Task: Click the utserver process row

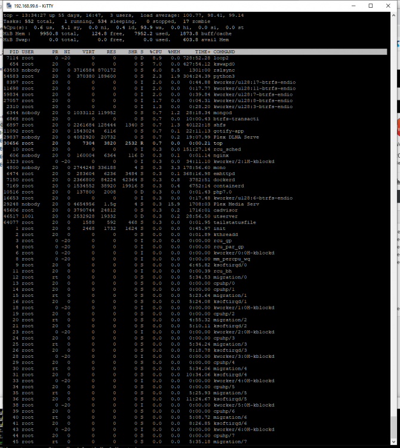Action: point(195,216)
